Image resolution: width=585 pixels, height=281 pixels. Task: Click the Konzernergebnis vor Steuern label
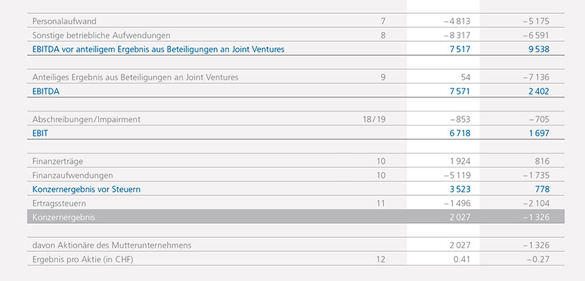91,189
